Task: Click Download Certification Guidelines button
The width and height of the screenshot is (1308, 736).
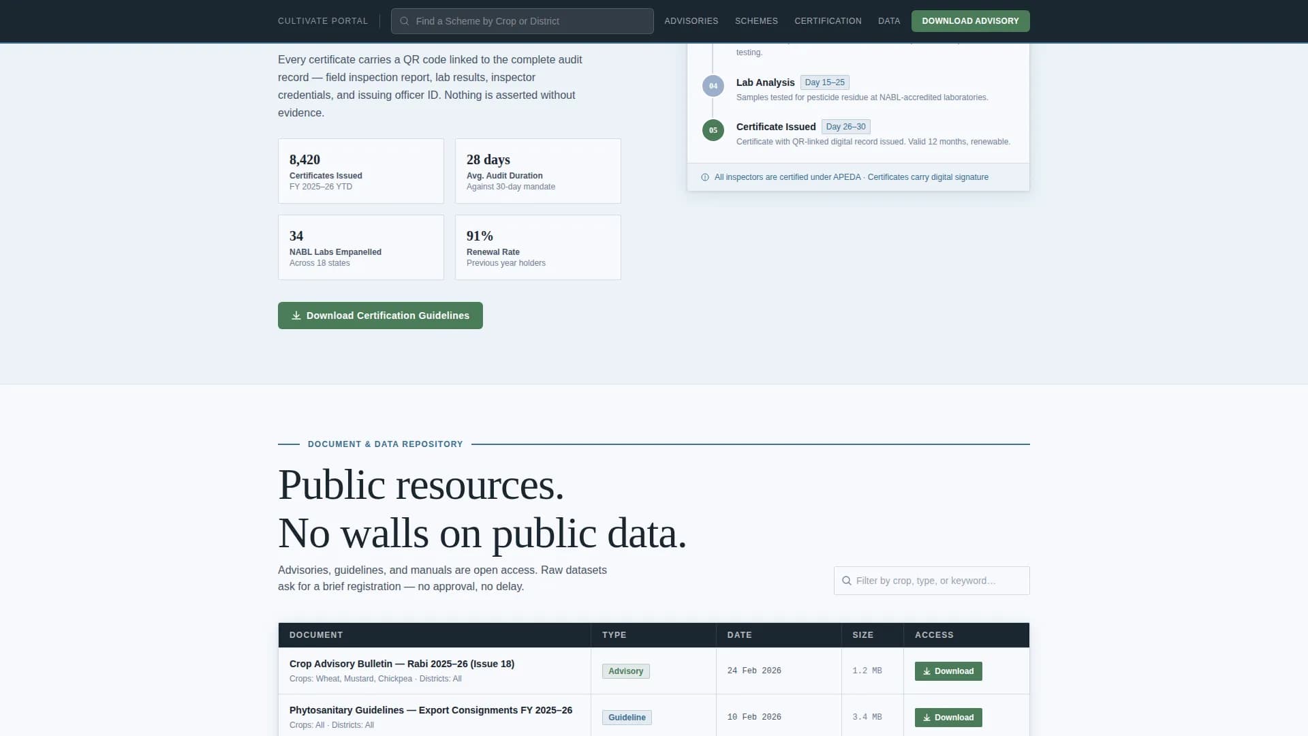Action: point(380,316)
